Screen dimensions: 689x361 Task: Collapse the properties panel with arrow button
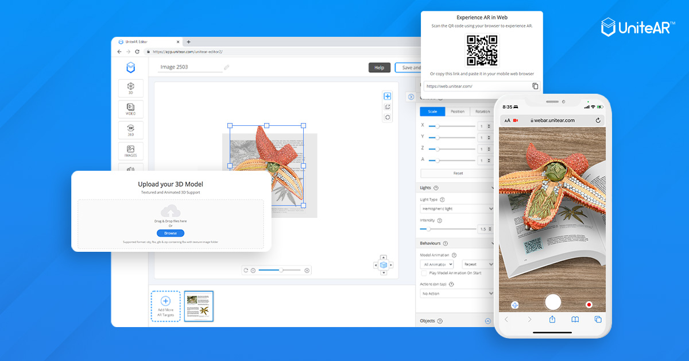coord(411,97)
